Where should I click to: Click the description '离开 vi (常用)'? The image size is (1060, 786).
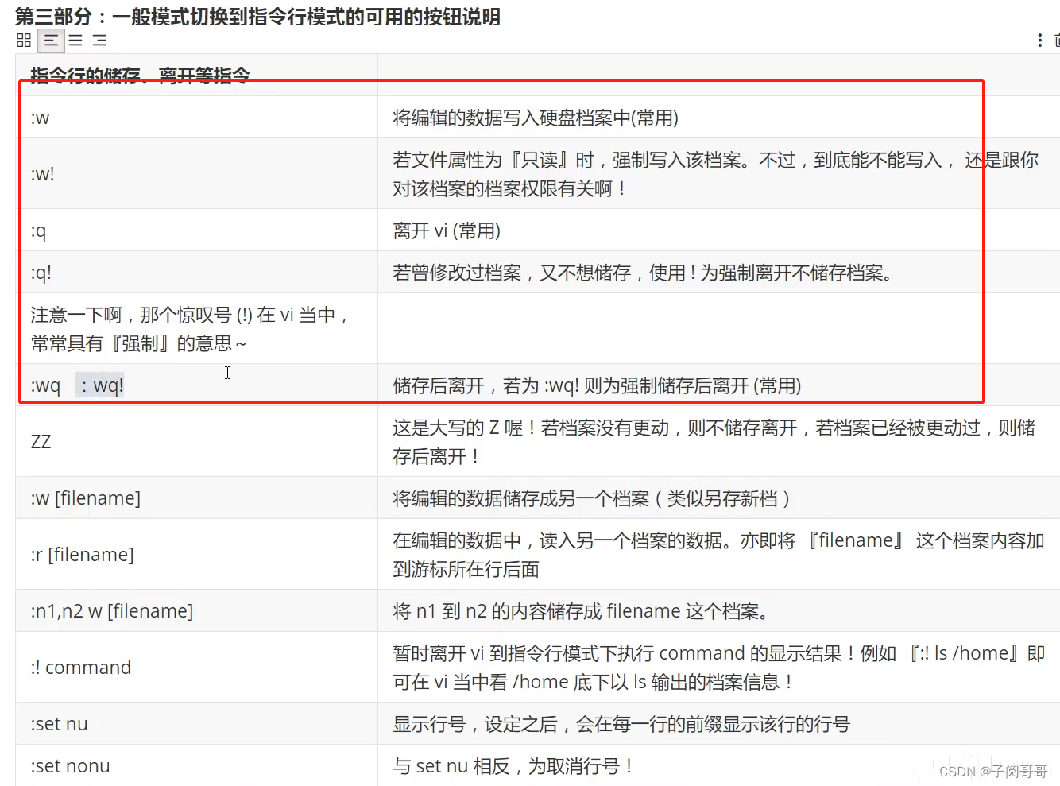(447, 230)
